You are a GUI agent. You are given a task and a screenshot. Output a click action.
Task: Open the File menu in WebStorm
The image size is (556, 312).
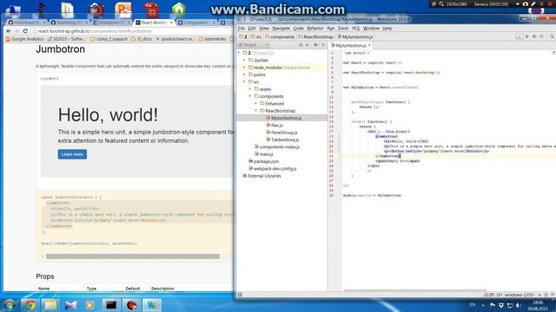coord(242,29)
